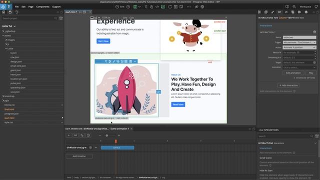320x180 pixels.
Task: Collapse the assets folder
Action: (3, 35)
